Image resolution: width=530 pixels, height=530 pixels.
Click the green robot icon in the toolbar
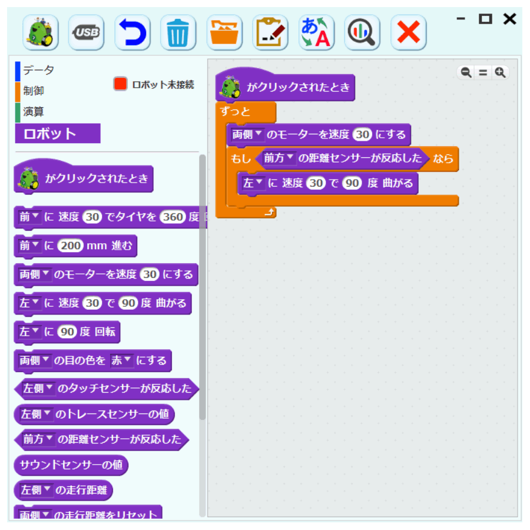pos(40,32)
